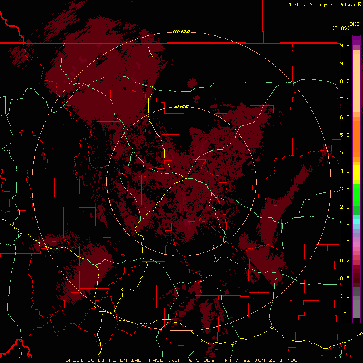Click the -1.3 value on the color scale
The image size is (363, 363).
tap(343, 296)
